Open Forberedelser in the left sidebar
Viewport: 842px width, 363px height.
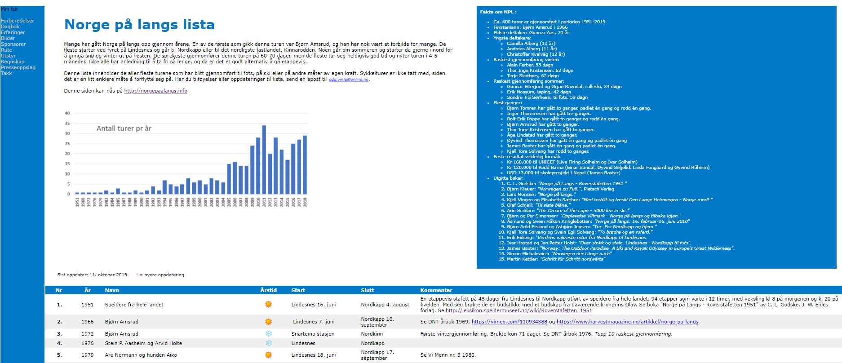[x=18, y=21]
